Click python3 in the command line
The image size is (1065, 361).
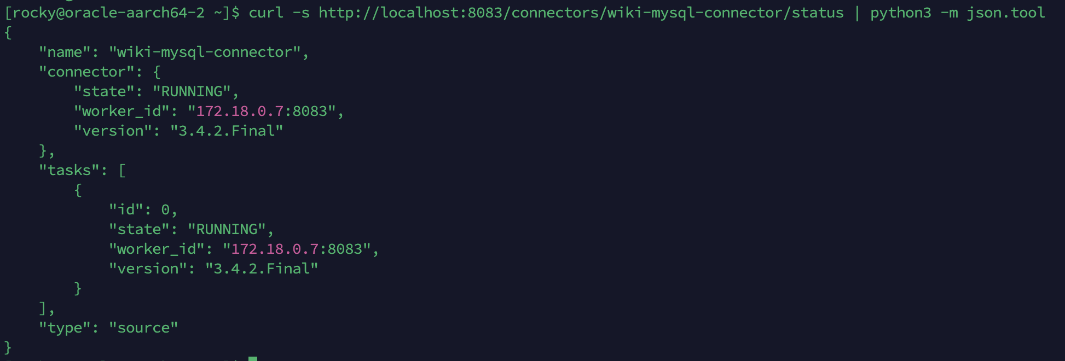900,13
